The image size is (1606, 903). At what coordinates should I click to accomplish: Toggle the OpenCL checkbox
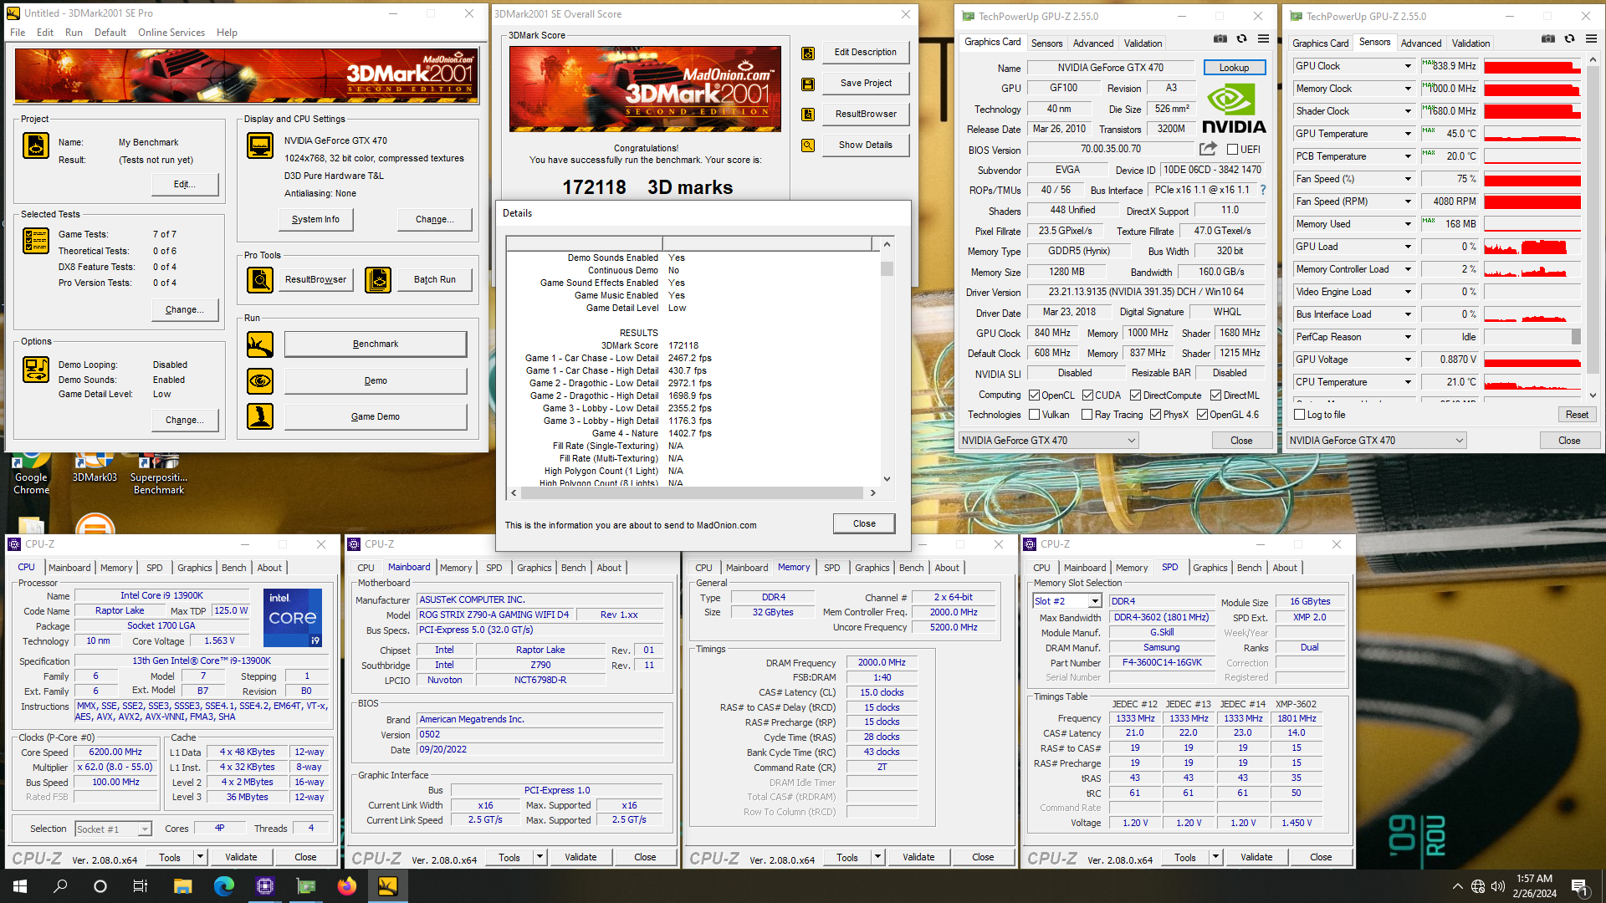(x=1034, y=395)
